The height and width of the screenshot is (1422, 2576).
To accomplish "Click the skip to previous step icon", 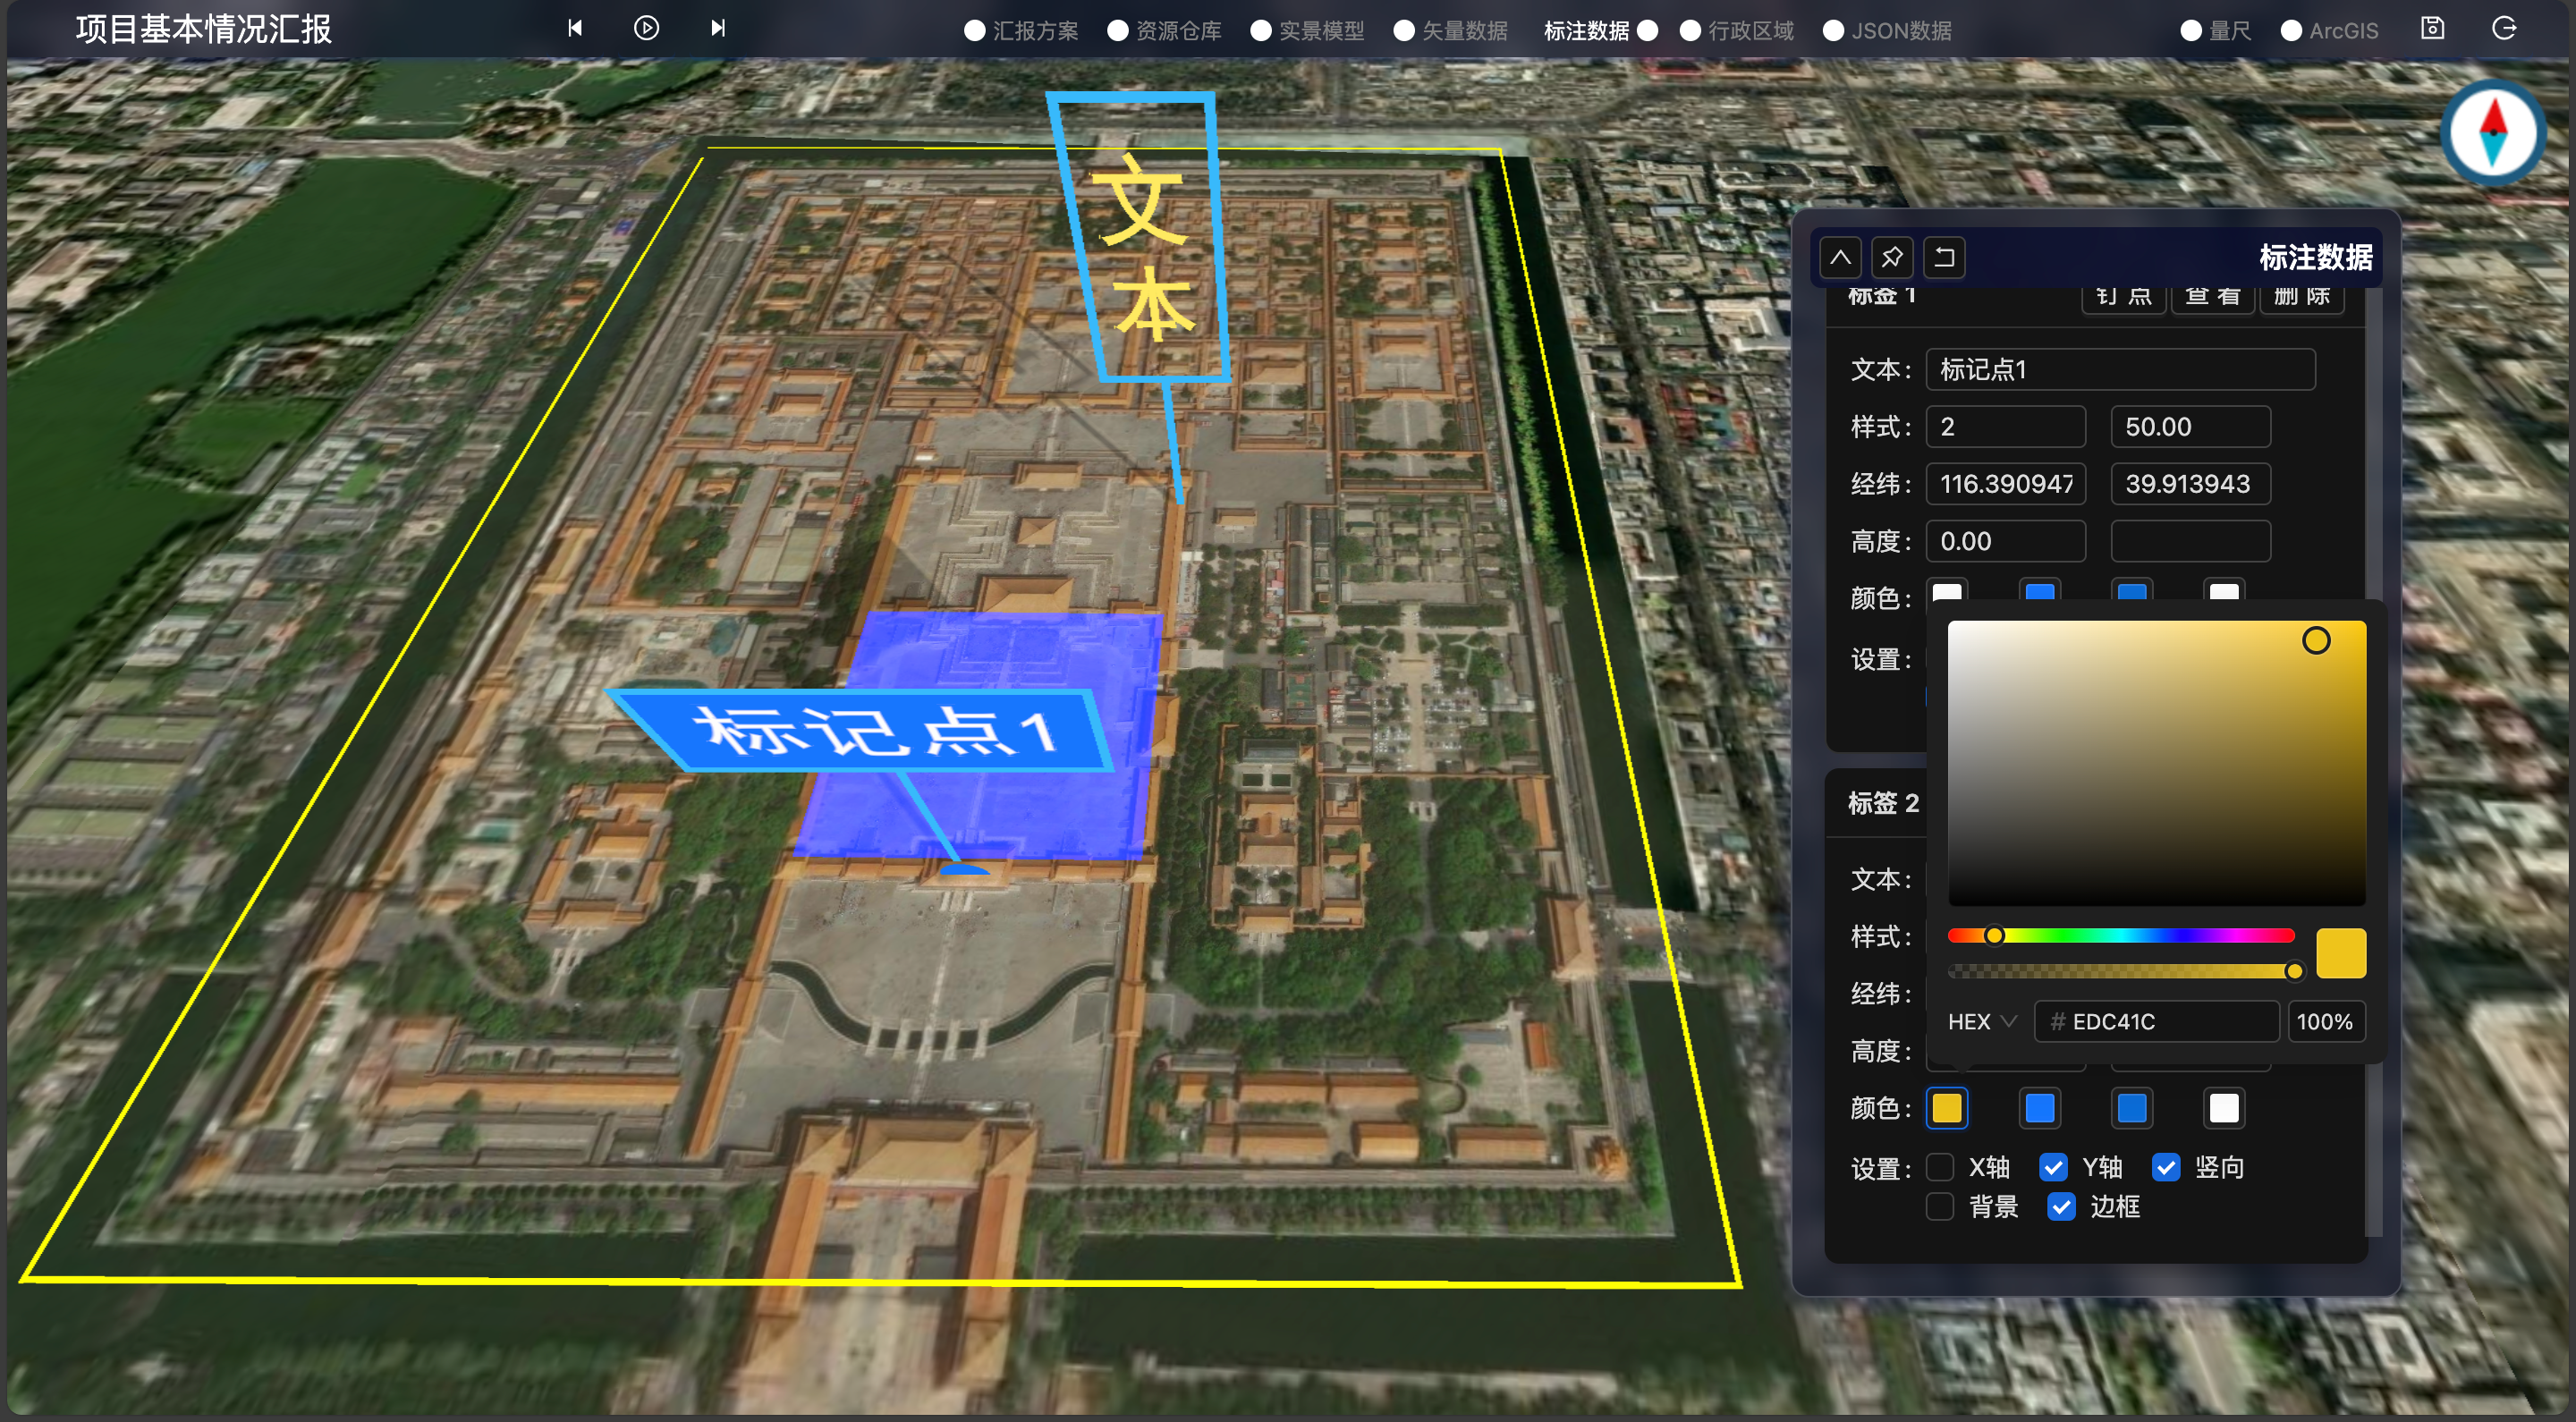I will [575, 28].
